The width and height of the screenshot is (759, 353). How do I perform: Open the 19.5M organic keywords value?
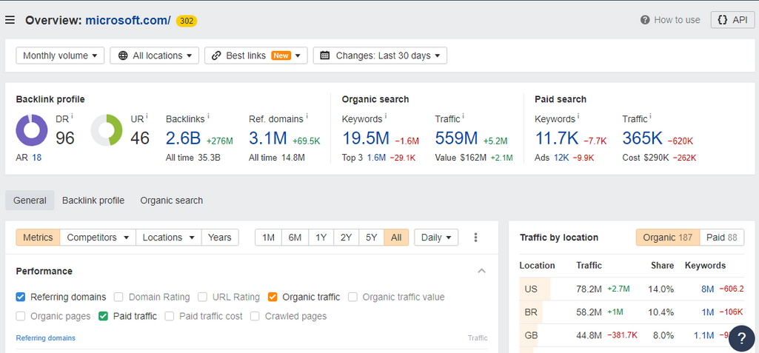click(366, 138)
